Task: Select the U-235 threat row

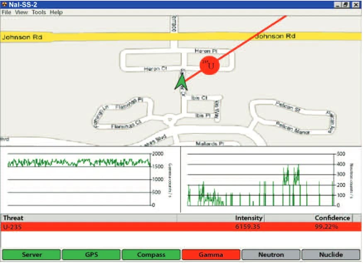Action: [x=181, y=226]
